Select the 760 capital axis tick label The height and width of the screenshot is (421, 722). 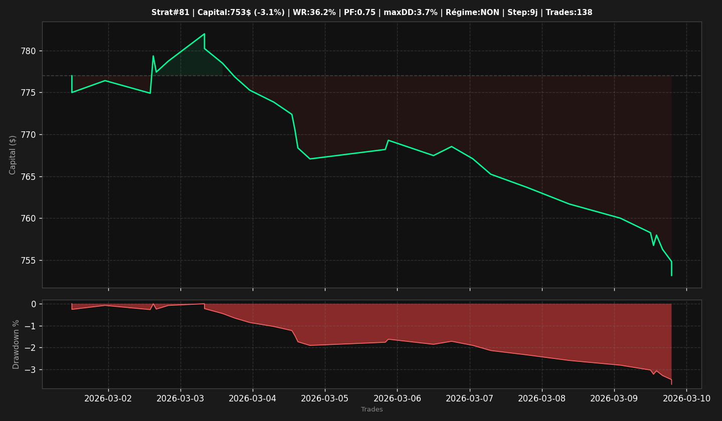(29, 219)
